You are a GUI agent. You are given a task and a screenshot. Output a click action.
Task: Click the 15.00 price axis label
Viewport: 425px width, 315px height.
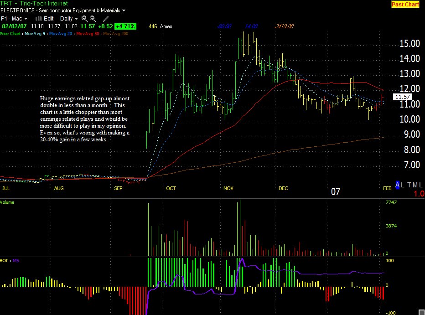pos(409,43)
